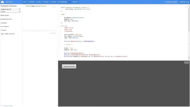Image resolution: width=190 pixels, height=107 pixels.
Task: Expand Legal, Credits and Links section
Action: coord(7,34)
